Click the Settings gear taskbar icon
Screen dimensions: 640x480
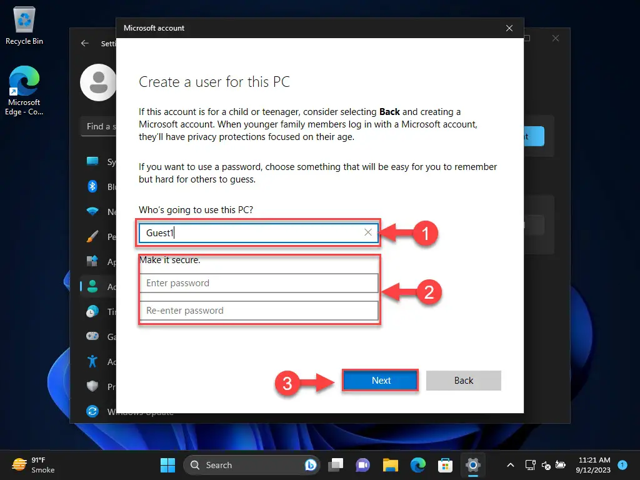tap(472, 465)
